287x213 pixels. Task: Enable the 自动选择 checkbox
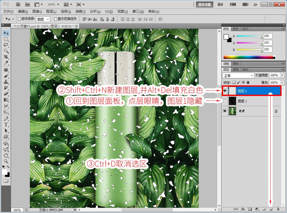pos(19,19)
